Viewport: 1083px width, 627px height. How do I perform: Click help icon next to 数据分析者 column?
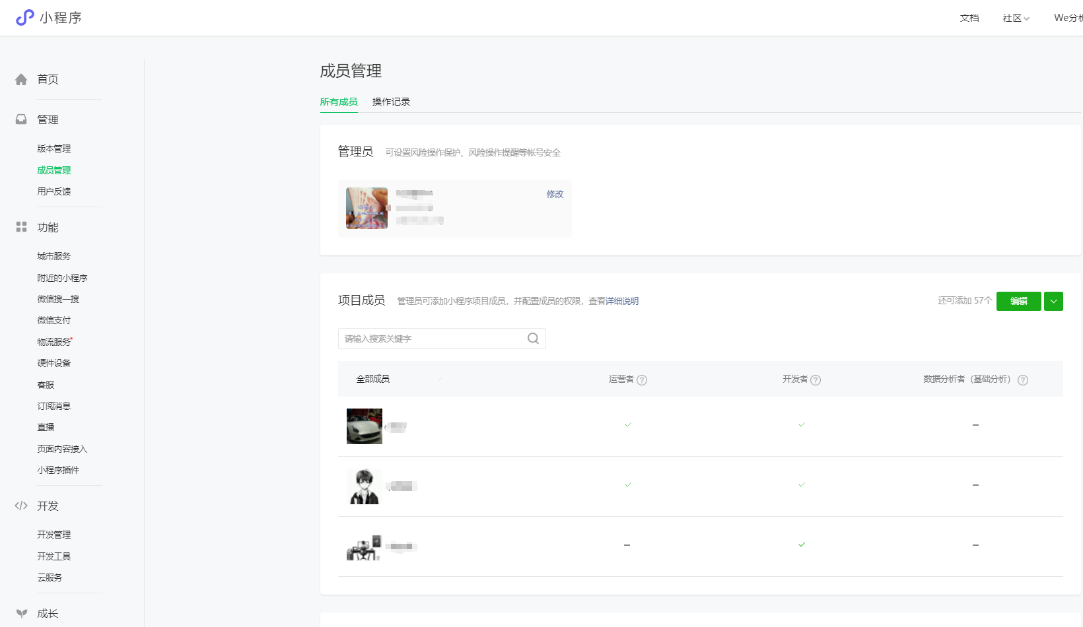tap(1023, 380)
